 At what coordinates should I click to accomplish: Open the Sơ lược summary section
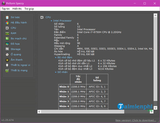click(x=15, y=17)
